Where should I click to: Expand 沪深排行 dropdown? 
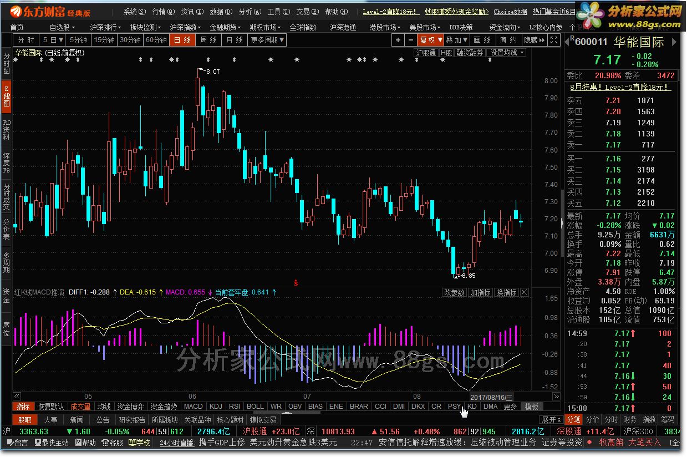pyautogui.click(x=105, y=27)
